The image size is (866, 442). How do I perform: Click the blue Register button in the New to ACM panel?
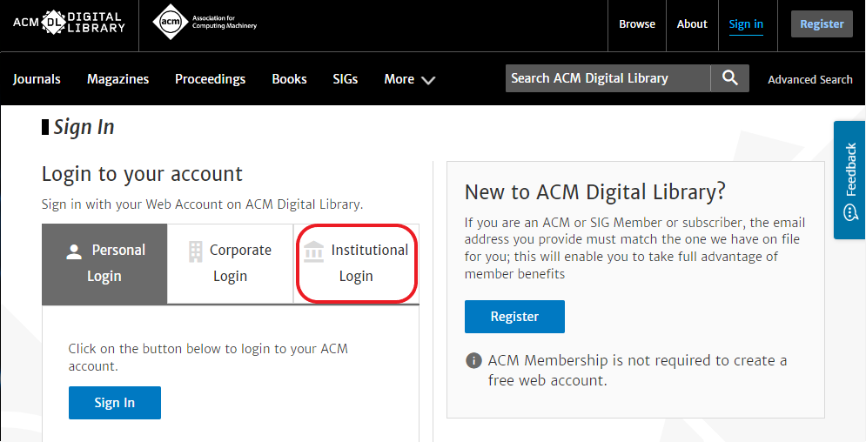pos(514,317)
